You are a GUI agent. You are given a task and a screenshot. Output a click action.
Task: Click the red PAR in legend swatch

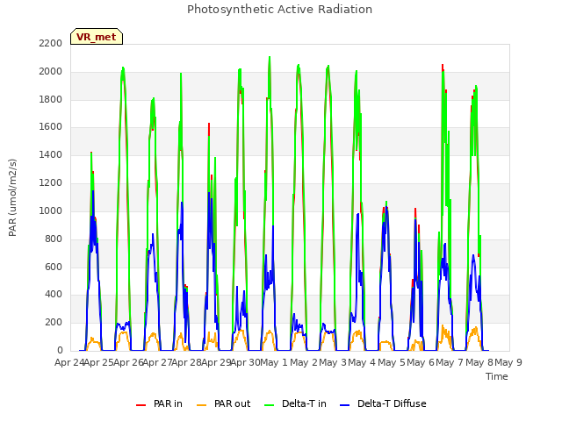tap(140, 405)
